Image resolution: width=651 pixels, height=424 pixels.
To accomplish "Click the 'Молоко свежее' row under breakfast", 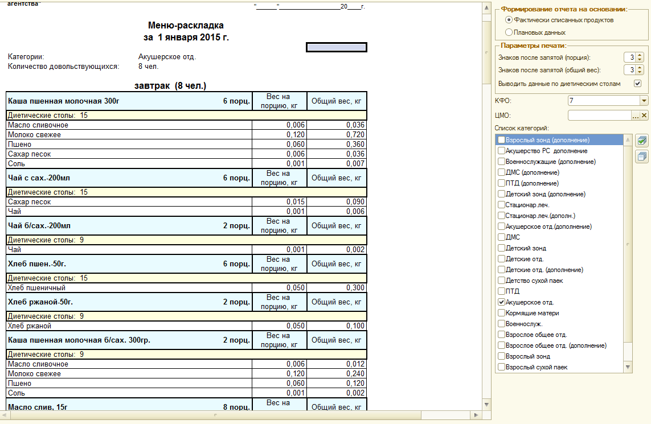I will (34, 135).
